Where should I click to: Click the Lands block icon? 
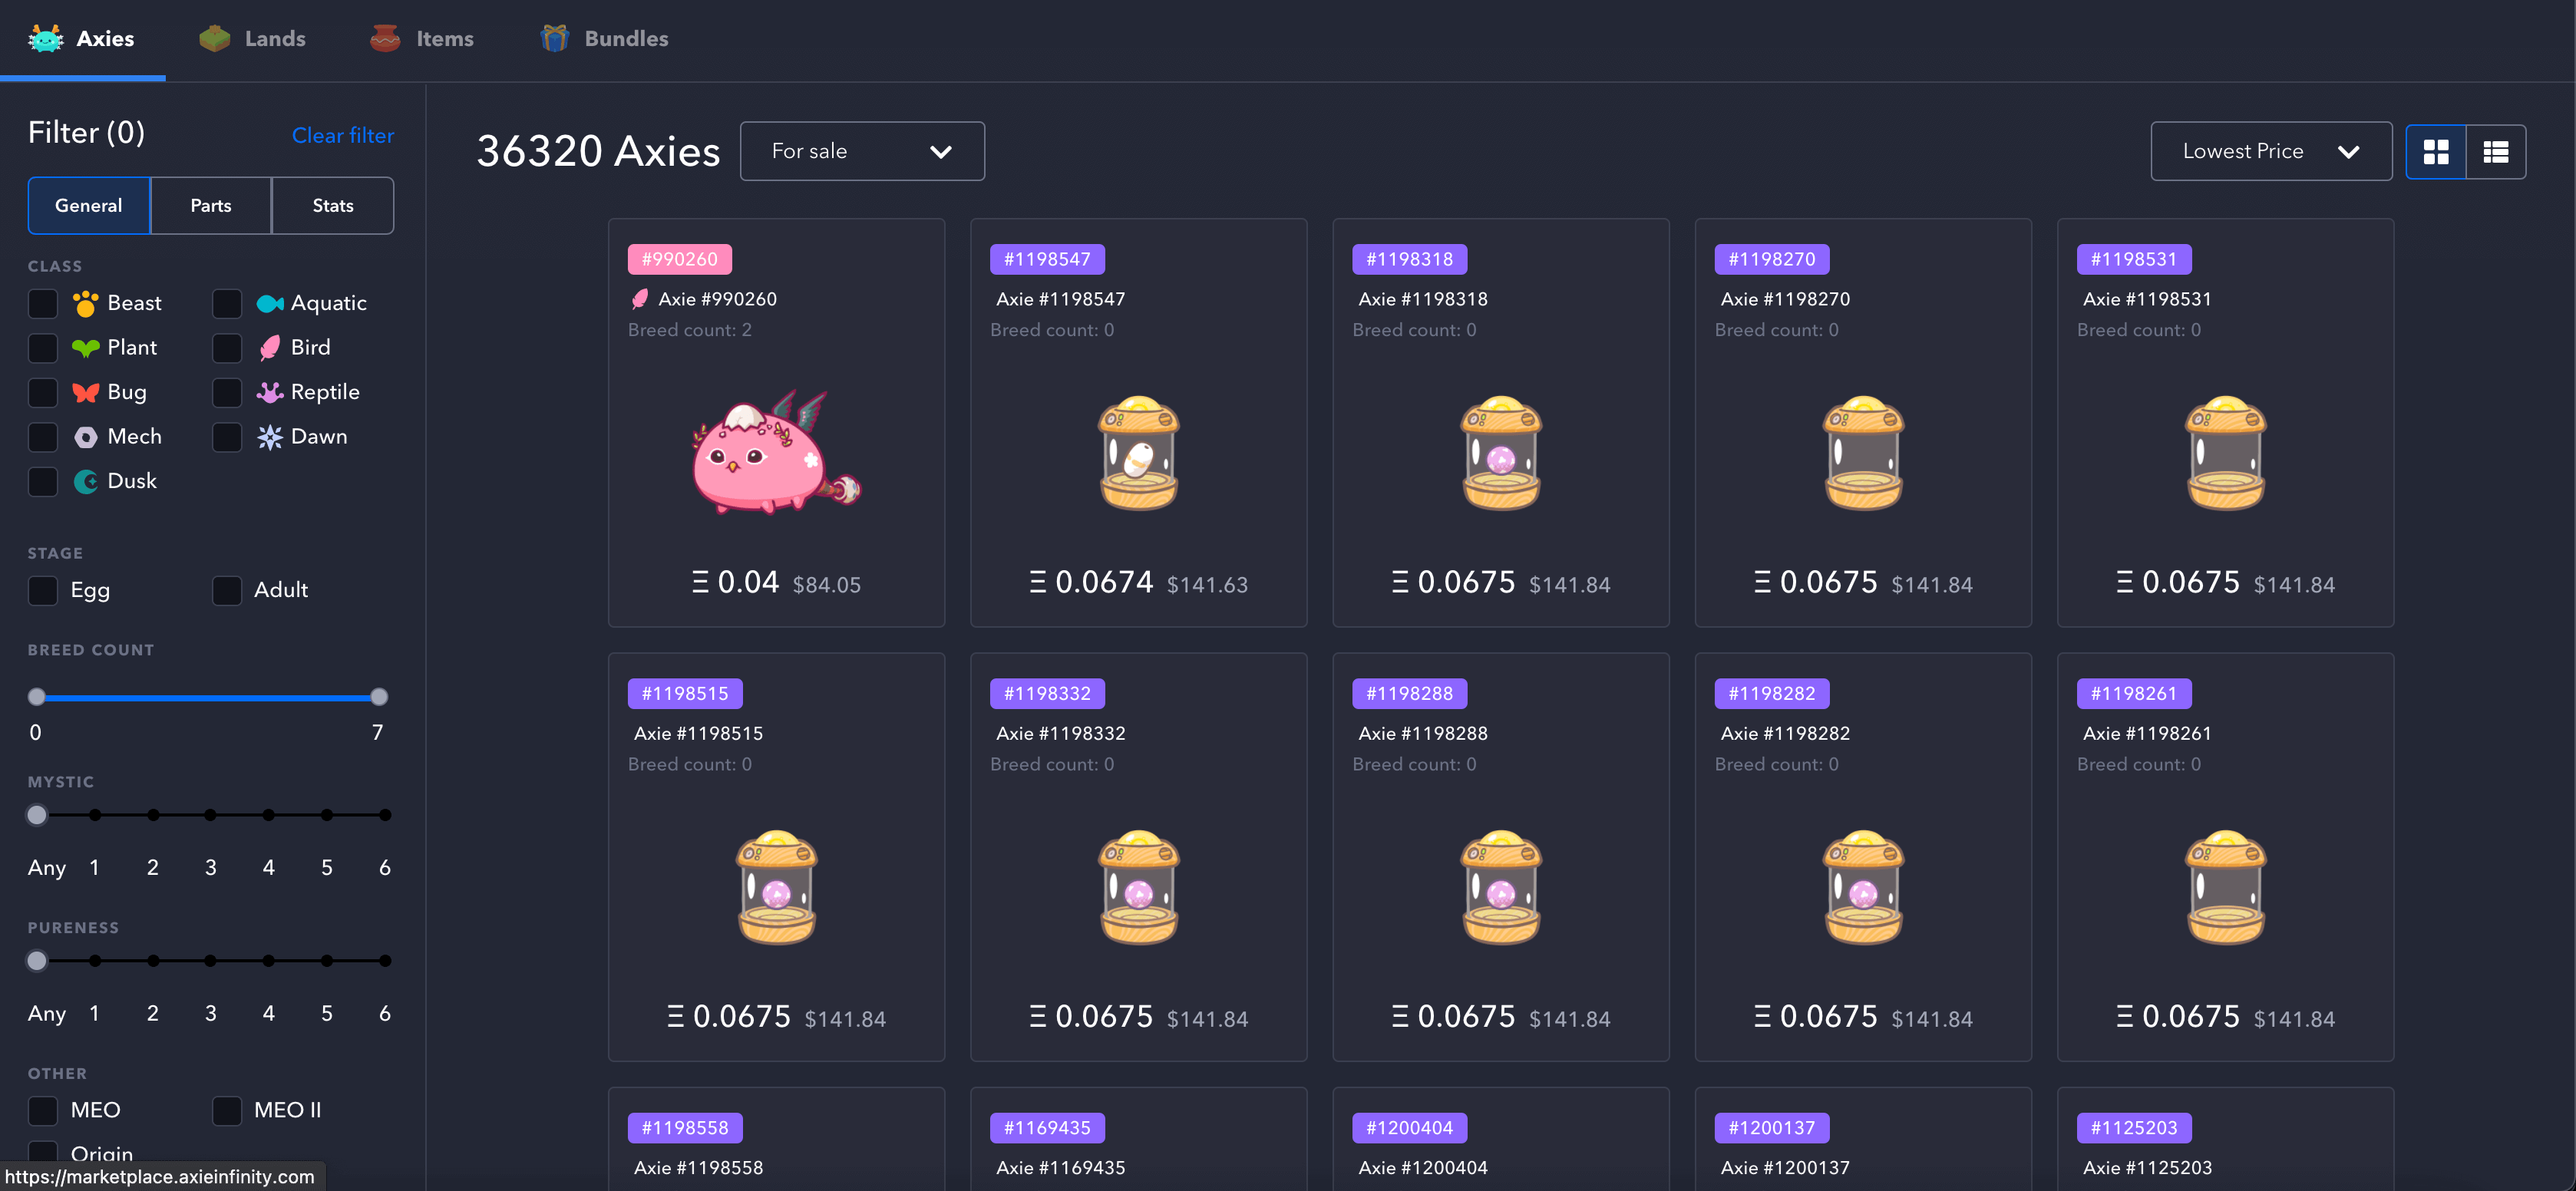(214, 39)
